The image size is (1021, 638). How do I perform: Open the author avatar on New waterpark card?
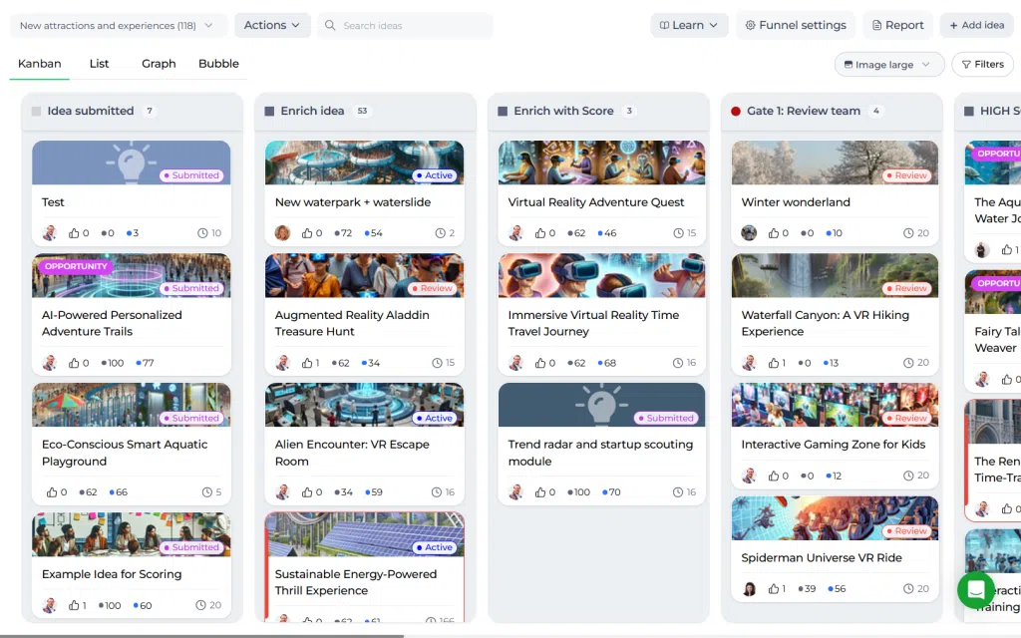click(282, 233)
